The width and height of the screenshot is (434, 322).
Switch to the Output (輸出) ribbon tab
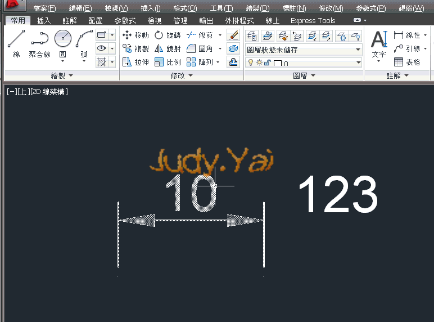(206, 20)
